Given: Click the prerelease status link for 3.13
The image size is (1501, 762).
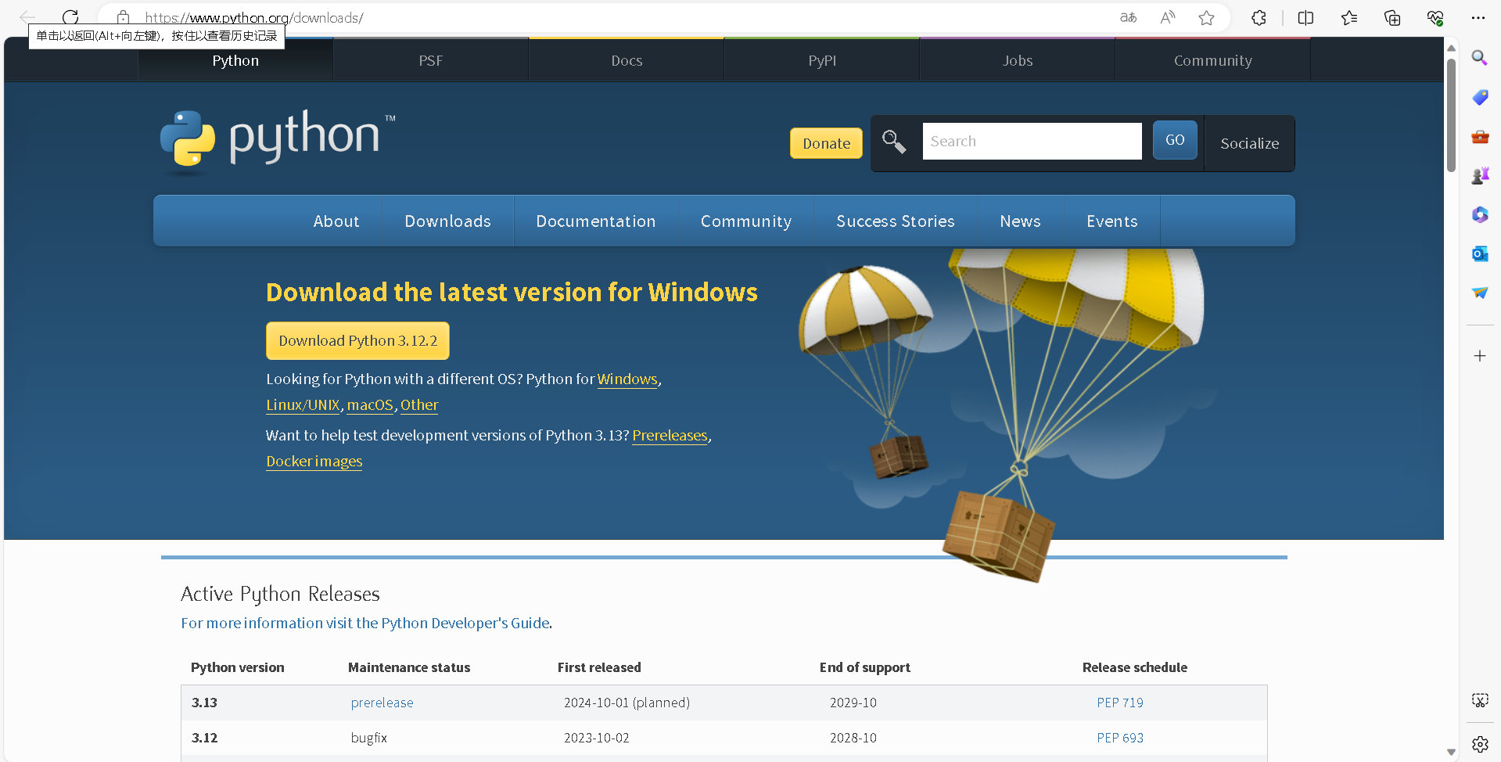Looking at the screenshot, I should [382, 703].
